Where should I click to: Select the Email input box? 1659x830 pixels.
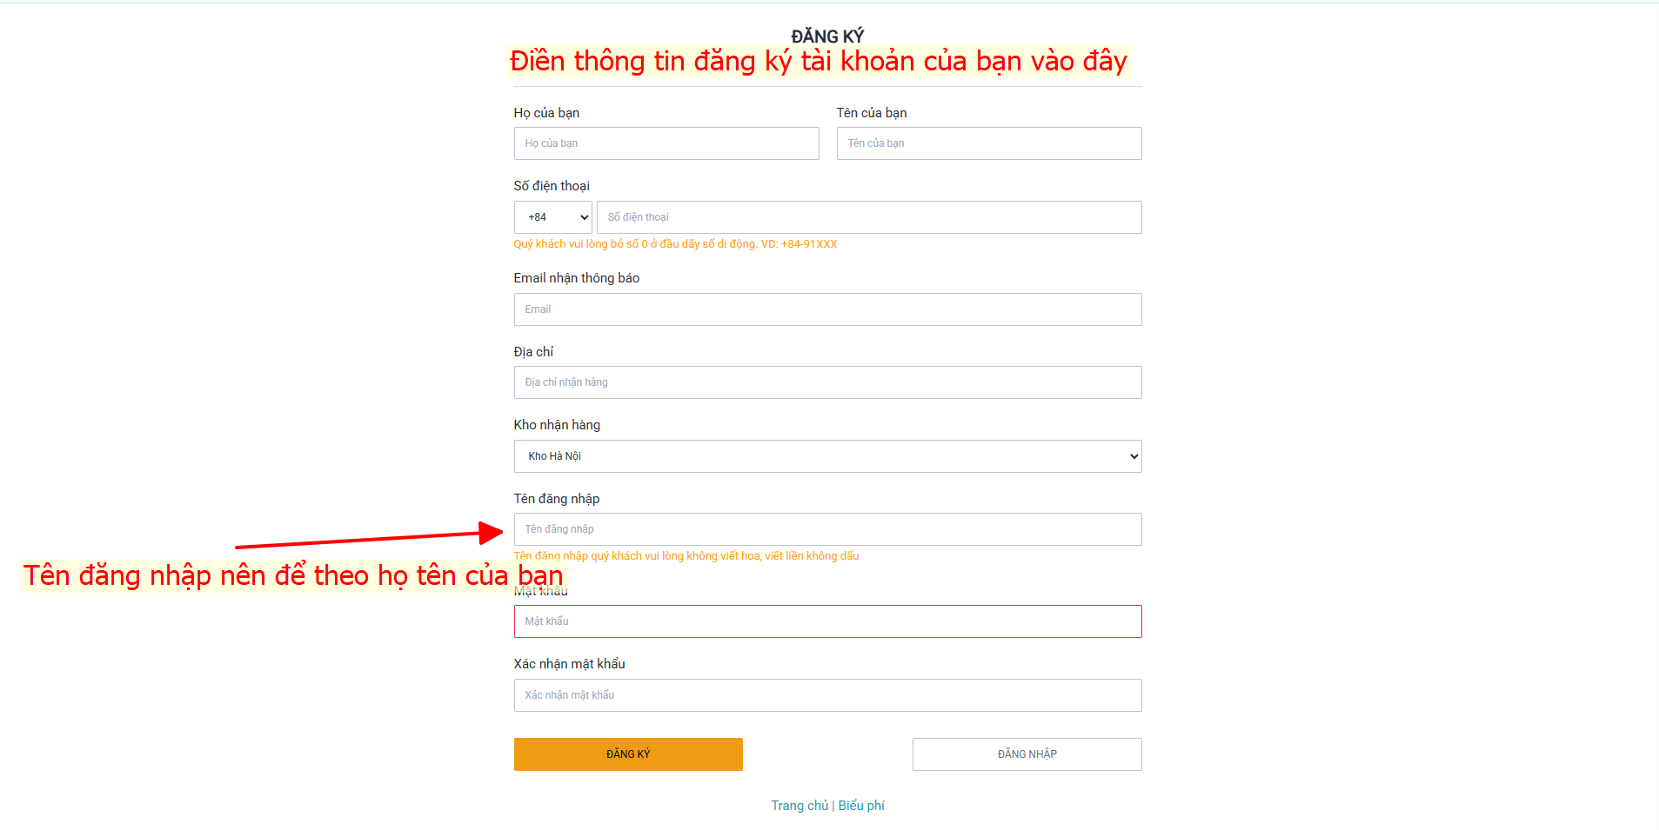click(826, 309)
